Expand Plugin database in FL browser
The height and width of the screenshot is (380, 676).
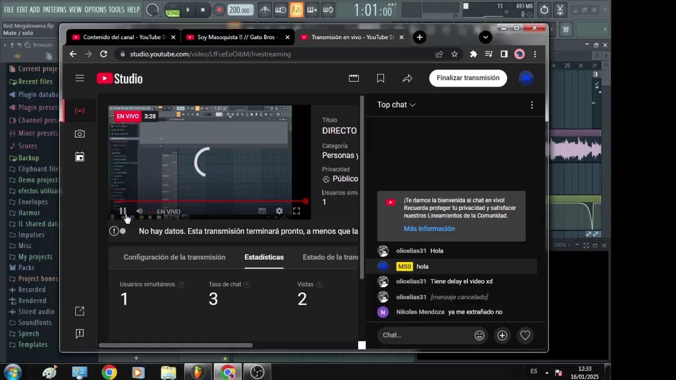(x=34, y=94)
